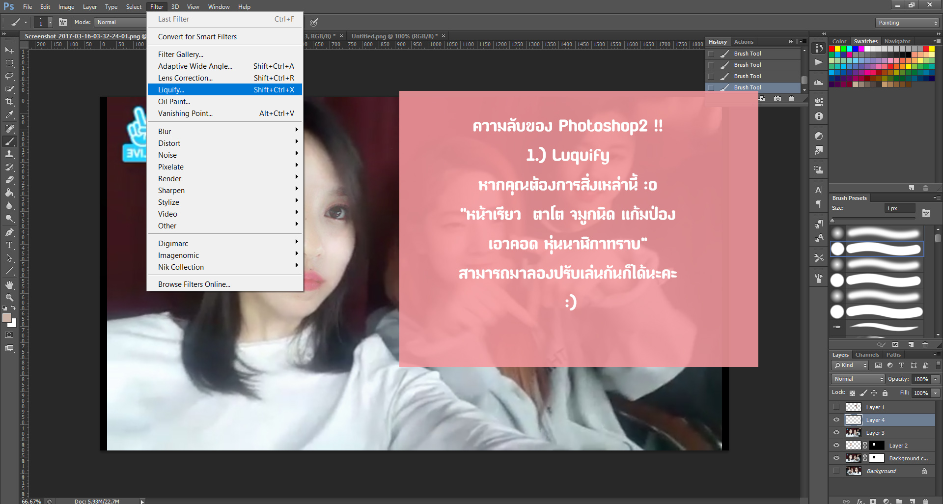943x504 pixels.
Task: Open the Untitled.png document tab
Action: [x=394, y=36]
